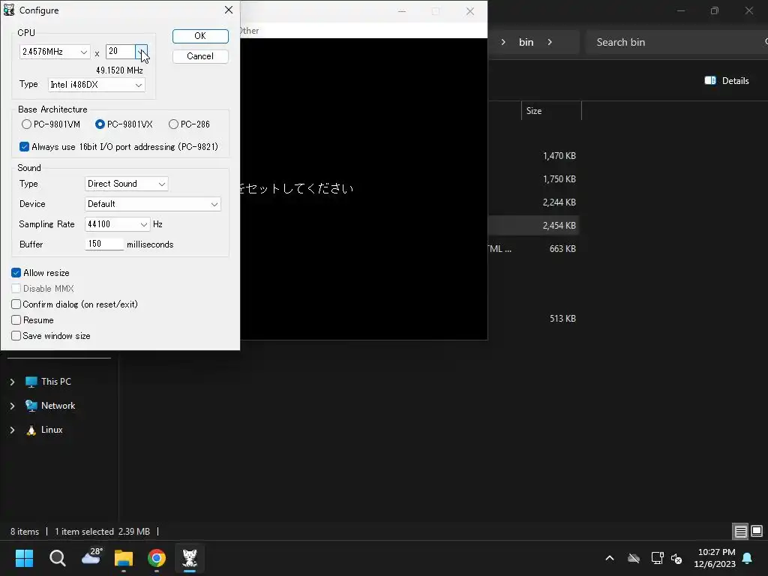Open CPU base clock 2.4576MHz dropdown
The width and height of the screenshot is (768, 576).
(x=55, y=52)
